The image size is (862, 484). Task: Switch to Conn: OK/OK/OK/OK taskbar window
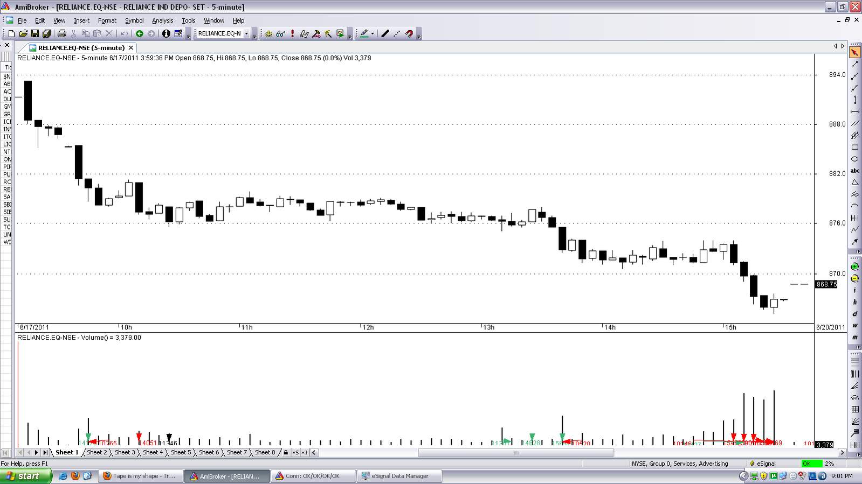tap(313, 476)
